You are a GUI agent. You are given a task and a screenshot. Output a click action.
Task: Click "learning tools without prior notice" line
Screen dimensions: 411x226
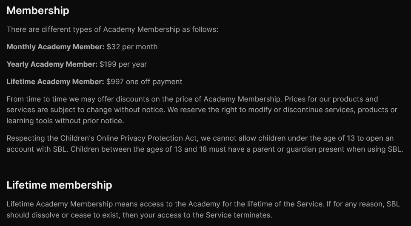65,121
